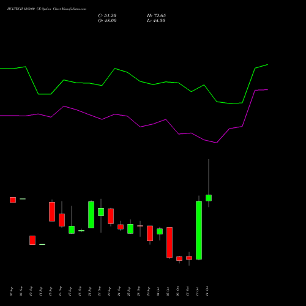Click the 01 Oct date label
The width and height of the screenshot is (306, 306).
tap(159, 291)
